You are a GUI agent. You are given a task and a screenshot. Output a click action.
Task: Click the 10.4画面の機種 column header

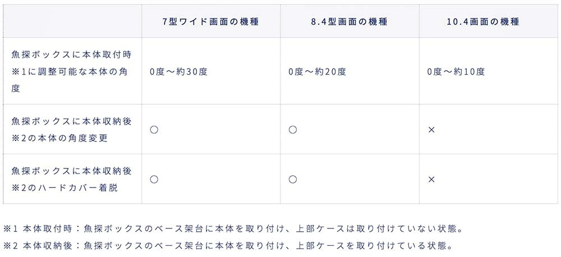[483, 22]
